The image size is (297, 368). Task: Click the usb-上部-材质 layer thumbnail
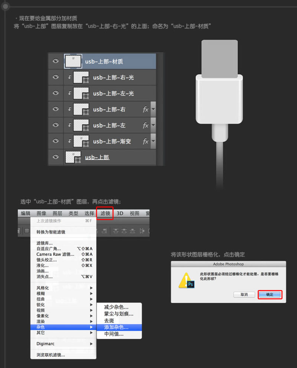[x=73, y=61]
